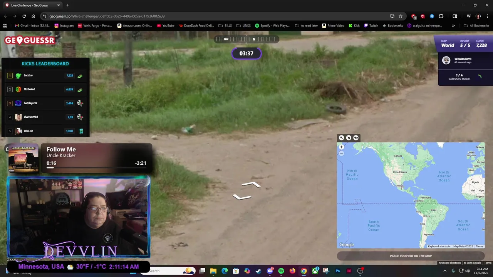The height and width of the screenshot is (277, 493).
Task: Open the Amazon.com bookmark
Action: [134, 26]
